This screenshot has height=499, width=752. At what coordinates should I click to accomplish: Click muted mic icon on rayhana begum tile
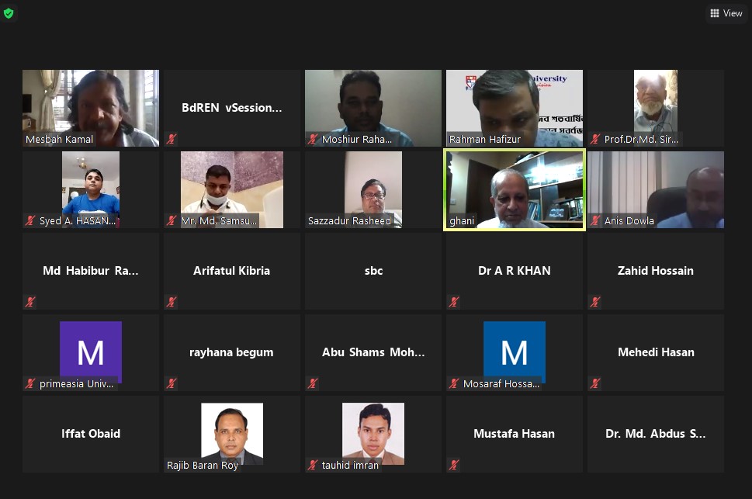click(x=172, y=383)
